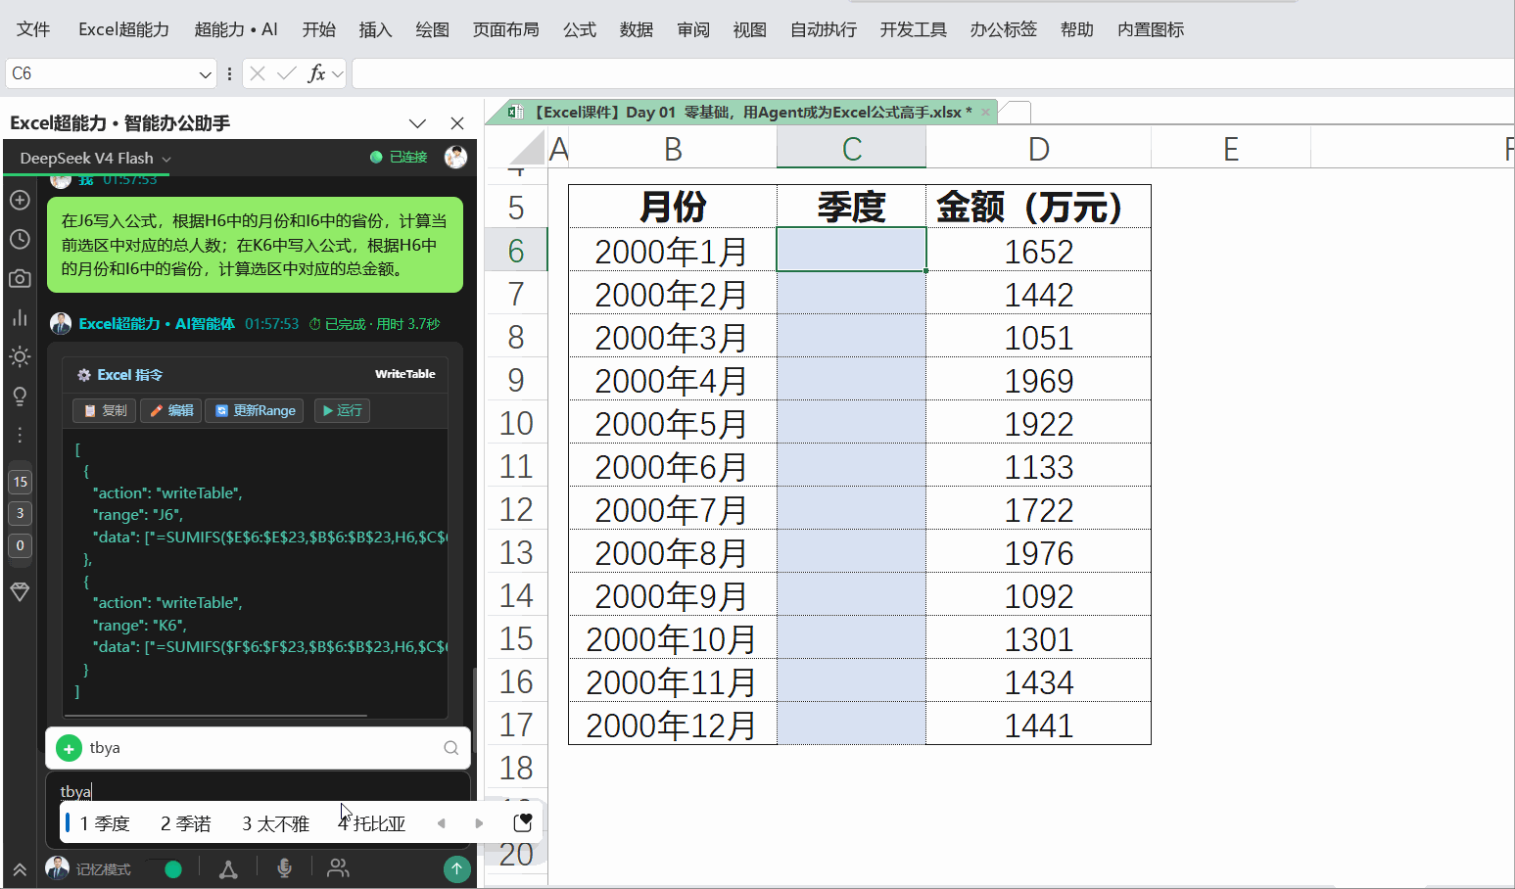Click the sidebar badge showing 0
Viewport: 1515px width, 889px height.
(20, 545)
